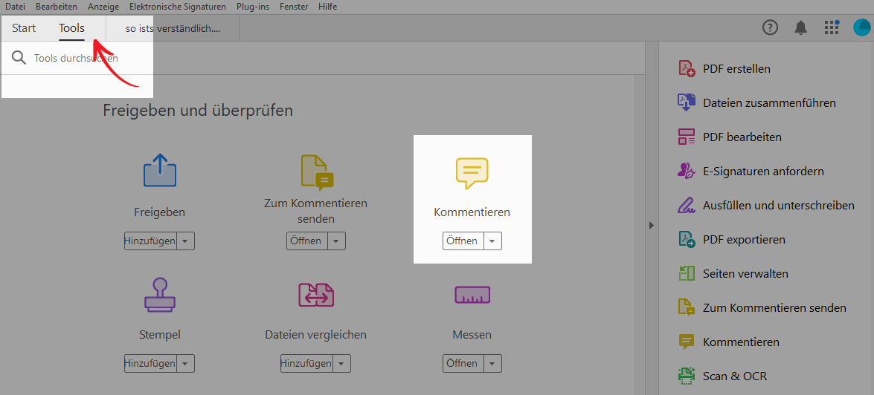
Task: Expand arrow beside Dateien vergleichen Hinzufügen
Action: (342, 363)
